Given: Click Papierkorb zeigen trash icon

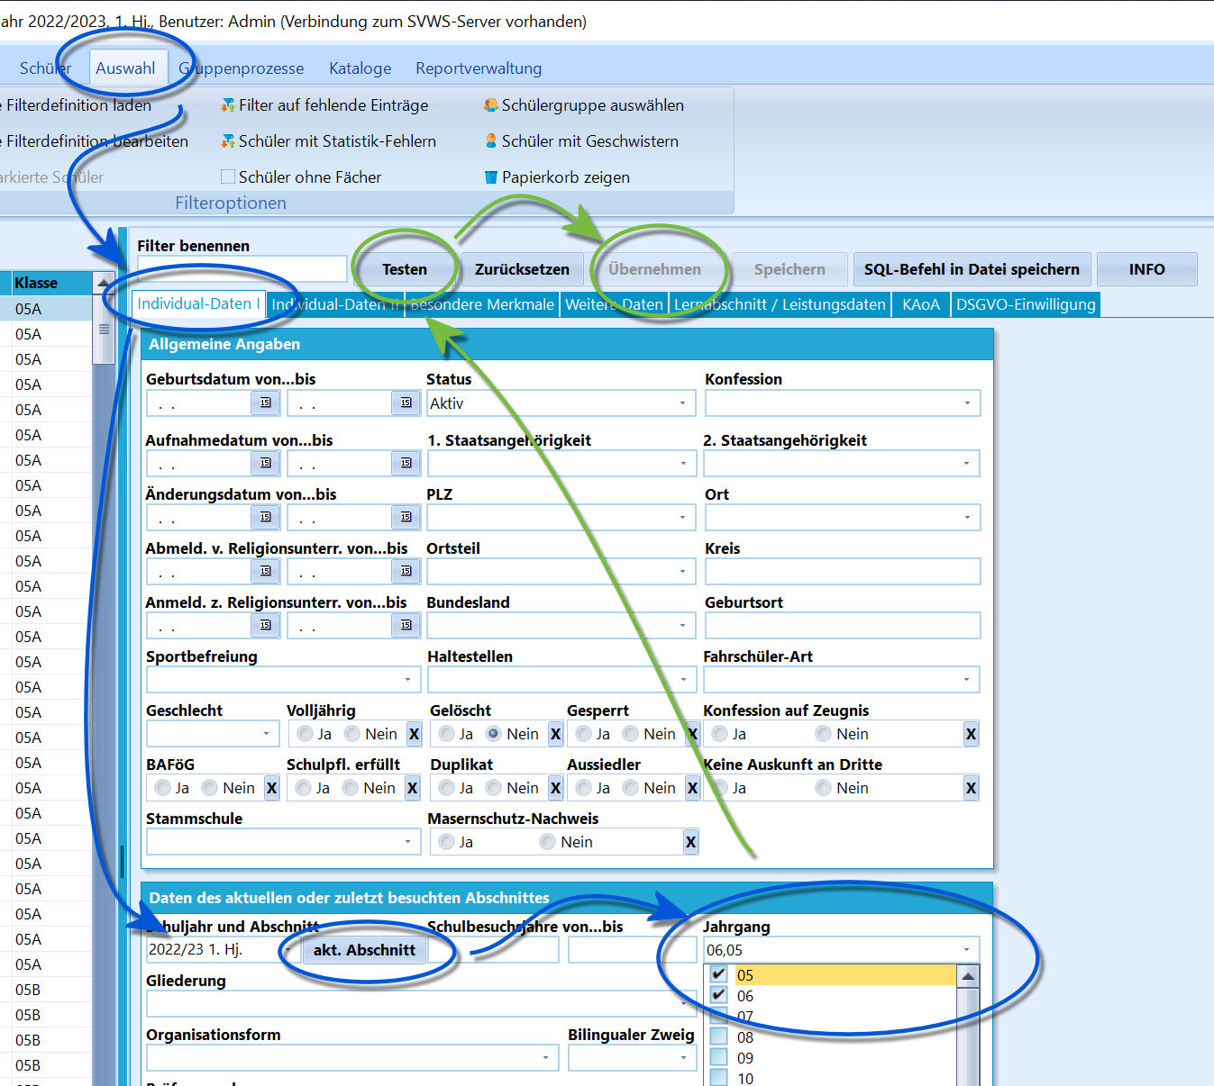Looking at the screenshot, I should tap(491, 177).
